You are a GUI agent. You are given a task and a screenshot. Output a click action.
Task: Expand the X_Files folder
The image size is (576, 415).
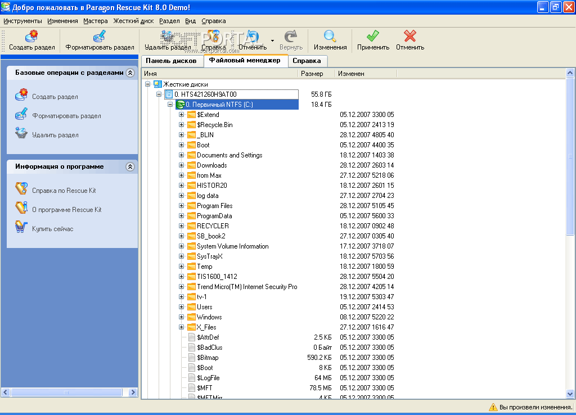point(182,327)
